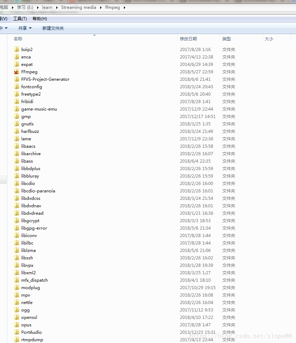Select the libxml2 folder icon
The height and width of the screenshot is (343, 296).
point(17,273)
